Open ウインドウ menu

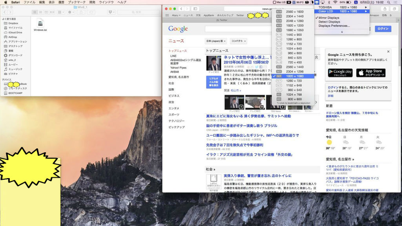pos(106,2)
